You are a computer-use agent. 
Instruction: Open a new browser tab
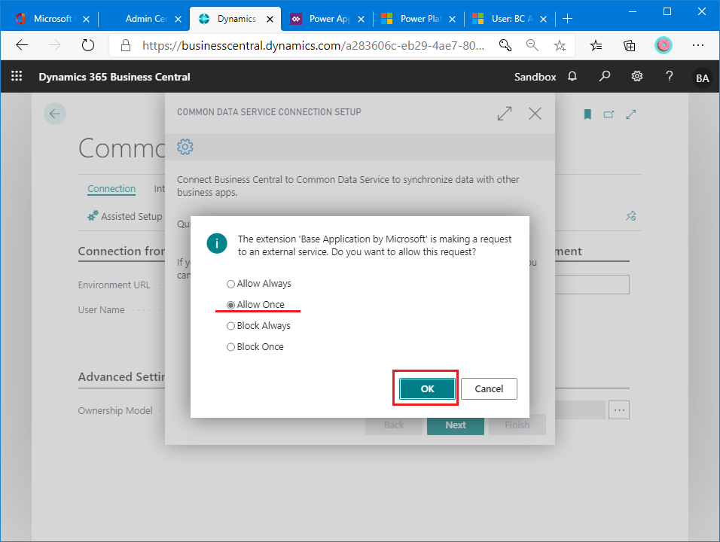(x=568, y=19)
